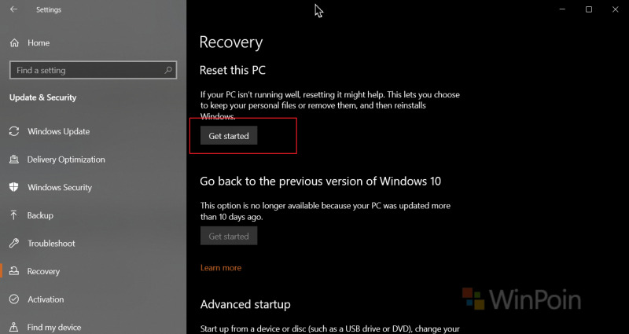Click the Find my device icon
This screenshot has width=629, height=334.
click(x=14, y=327)
